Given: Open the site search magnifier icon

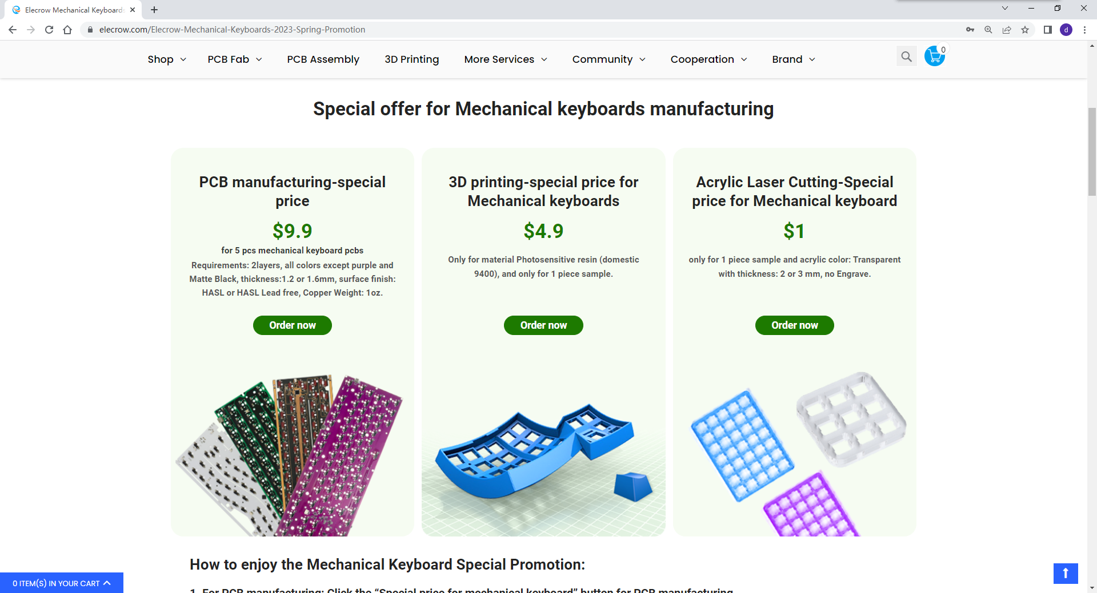Looking at the screenshot, I should (x=906, y=57).
